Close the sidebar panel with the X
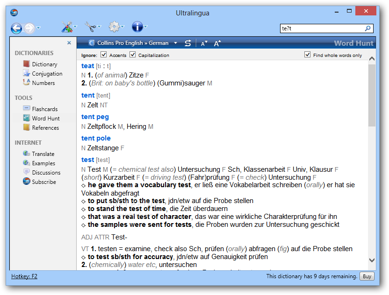Viewport: 389px width, 295px height. tap(69, 43)
